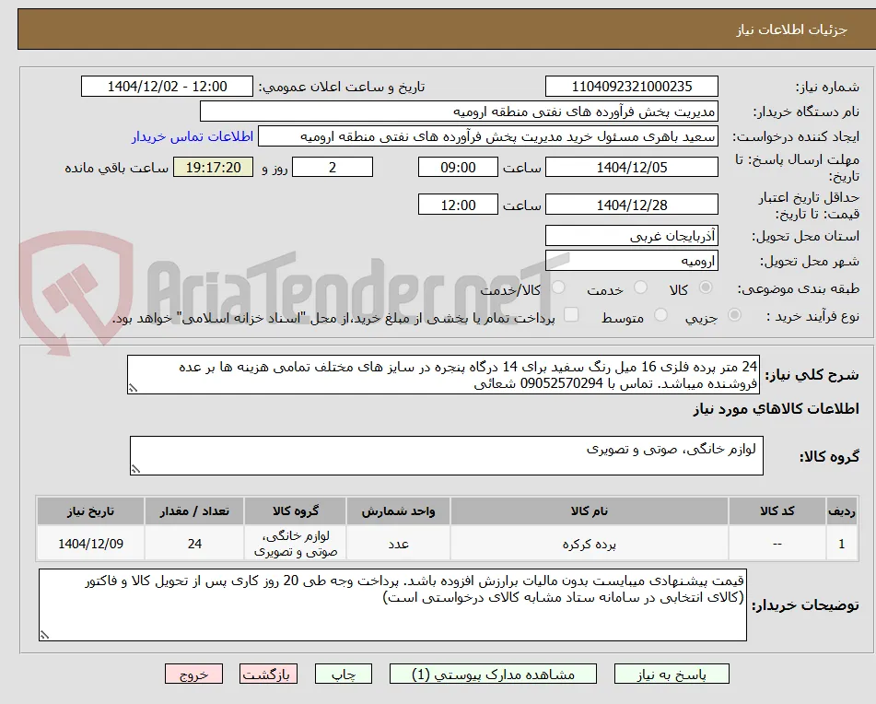Click the validity hour field 12:00
876x704 pixels.
[458, 205]
